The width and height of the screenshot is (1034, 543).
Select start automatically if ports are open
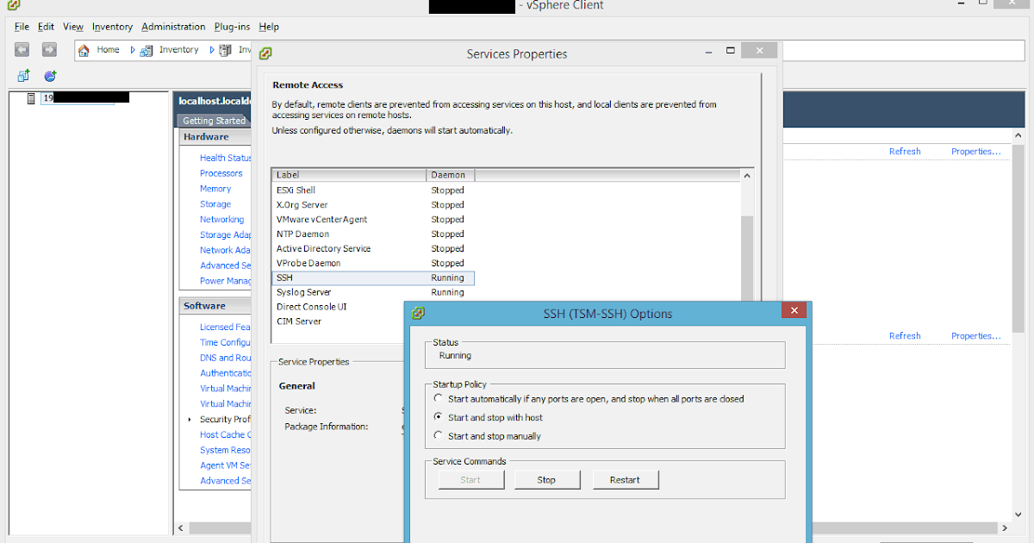point(439,399)
